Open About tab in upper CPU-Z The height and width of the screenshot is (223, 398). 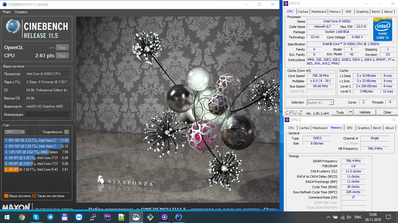click(x=388, y=12)
